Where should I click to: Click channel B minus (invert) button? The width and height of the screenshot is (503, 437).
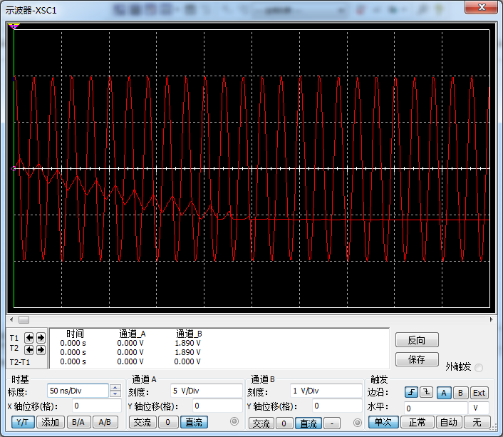tap(332, 423)
